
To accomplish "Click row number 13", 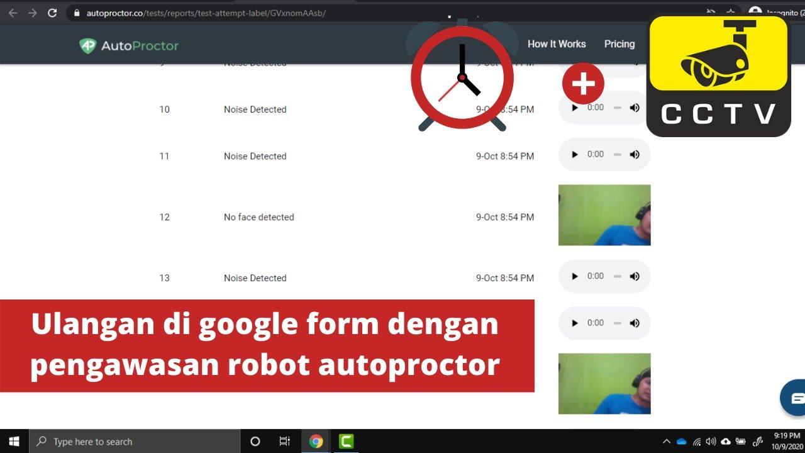I will tap(165, 278).
